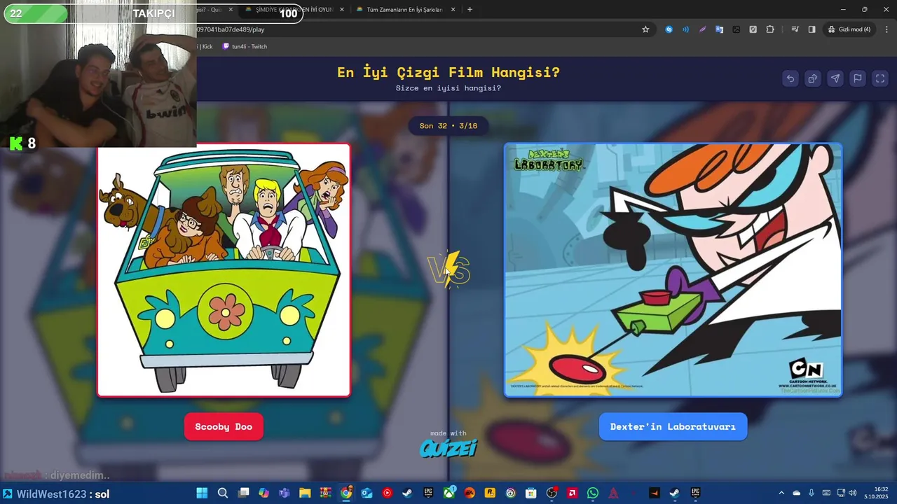Open Microsoft Store from taskbar

coord(530,493)
